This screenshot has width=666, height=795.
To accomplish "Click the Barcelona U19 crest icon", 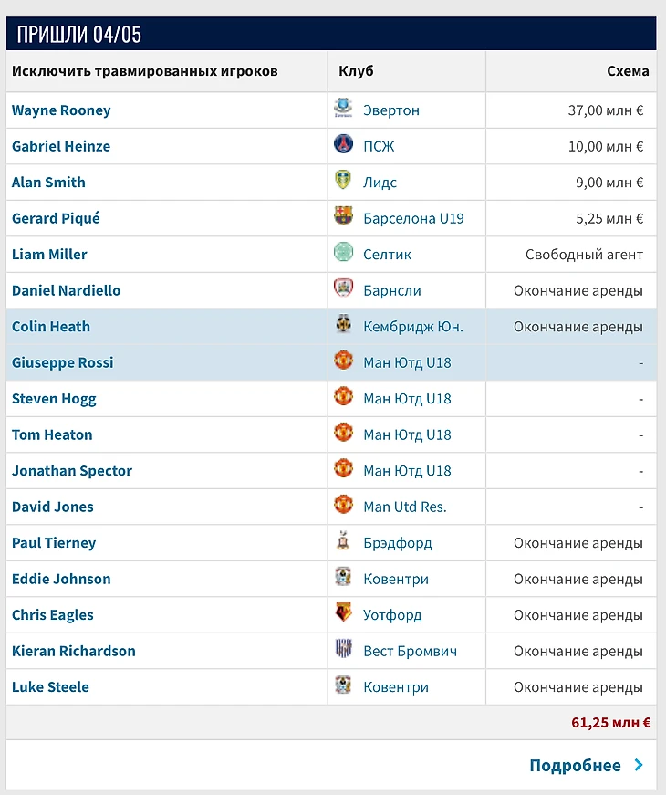I will (x=343, y=217).
